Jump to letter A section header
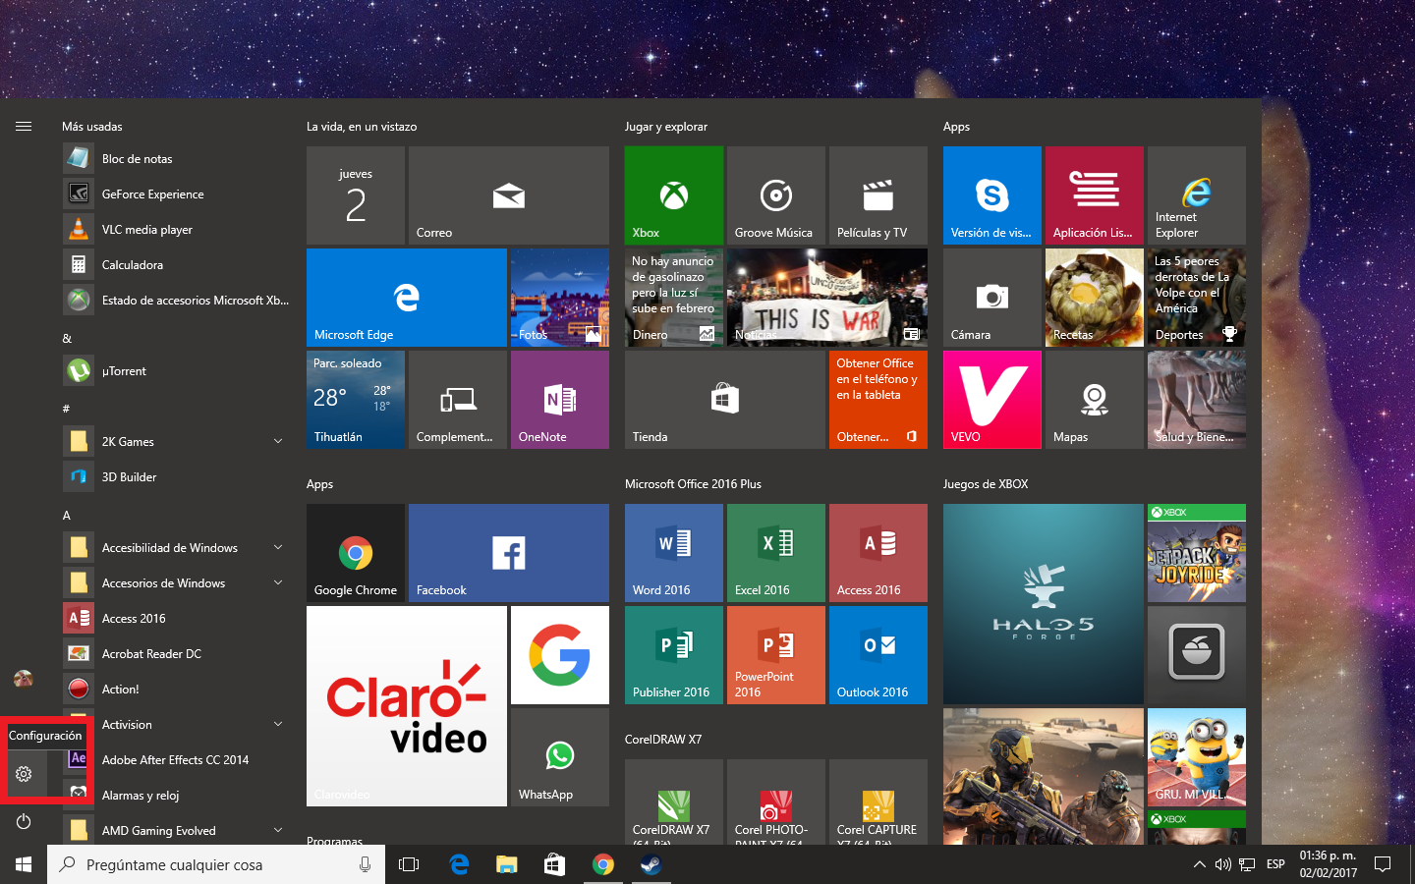The width and height of the screenshot is (1415, 884). tap(67, 515)
